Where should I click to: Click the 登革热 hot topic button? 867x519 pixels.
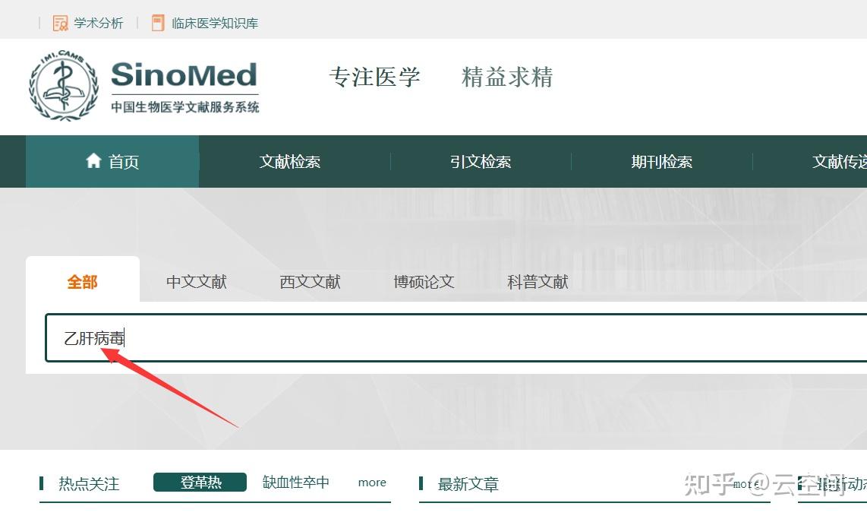click(200, 482)
